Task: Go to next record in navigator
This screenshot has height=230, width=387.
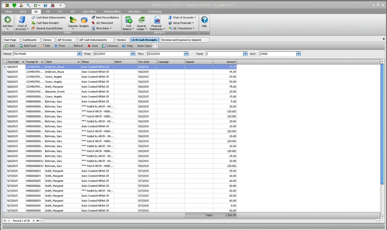Action: (33, 221)
